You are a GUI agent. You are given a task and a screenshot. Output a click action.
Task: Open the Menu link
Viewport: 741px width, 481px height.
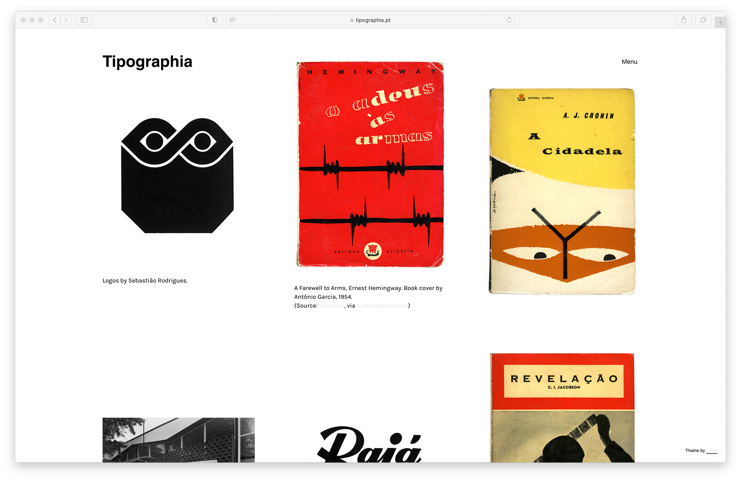point(629,62)
